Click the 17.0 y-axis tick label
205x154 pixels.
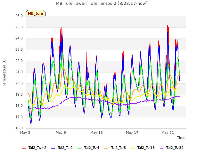point(19,117)
